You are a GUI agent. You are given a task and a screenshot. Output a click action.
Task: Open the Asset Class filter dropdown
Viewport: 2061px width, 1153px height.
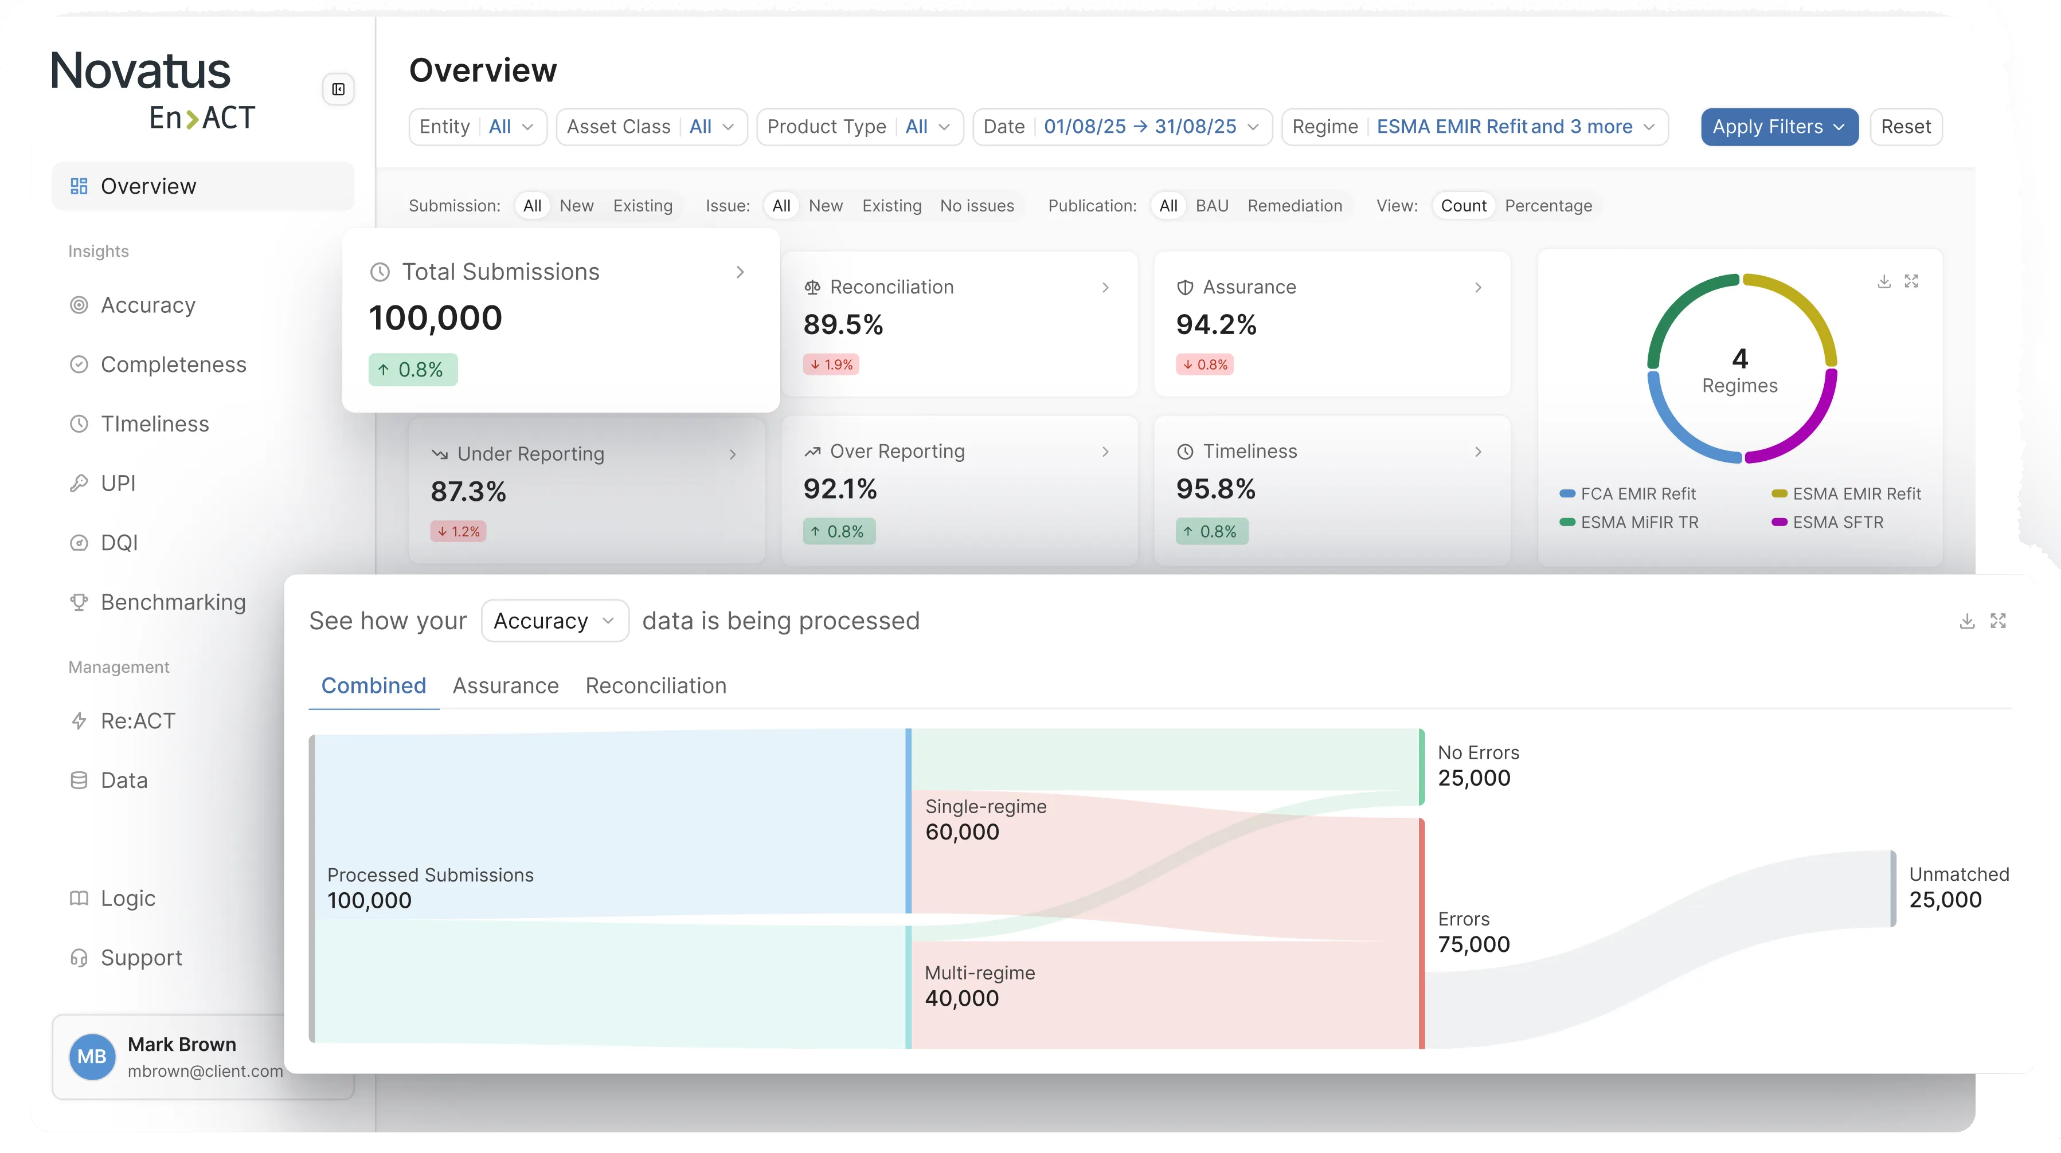(651, 127)
